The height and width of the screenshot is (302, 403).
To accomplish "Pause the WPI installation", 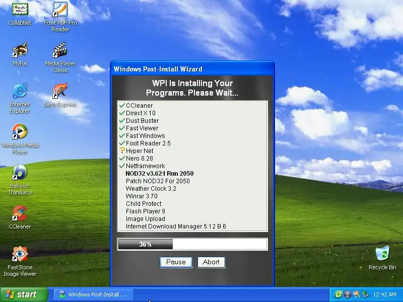I will [x=176, y=262].
